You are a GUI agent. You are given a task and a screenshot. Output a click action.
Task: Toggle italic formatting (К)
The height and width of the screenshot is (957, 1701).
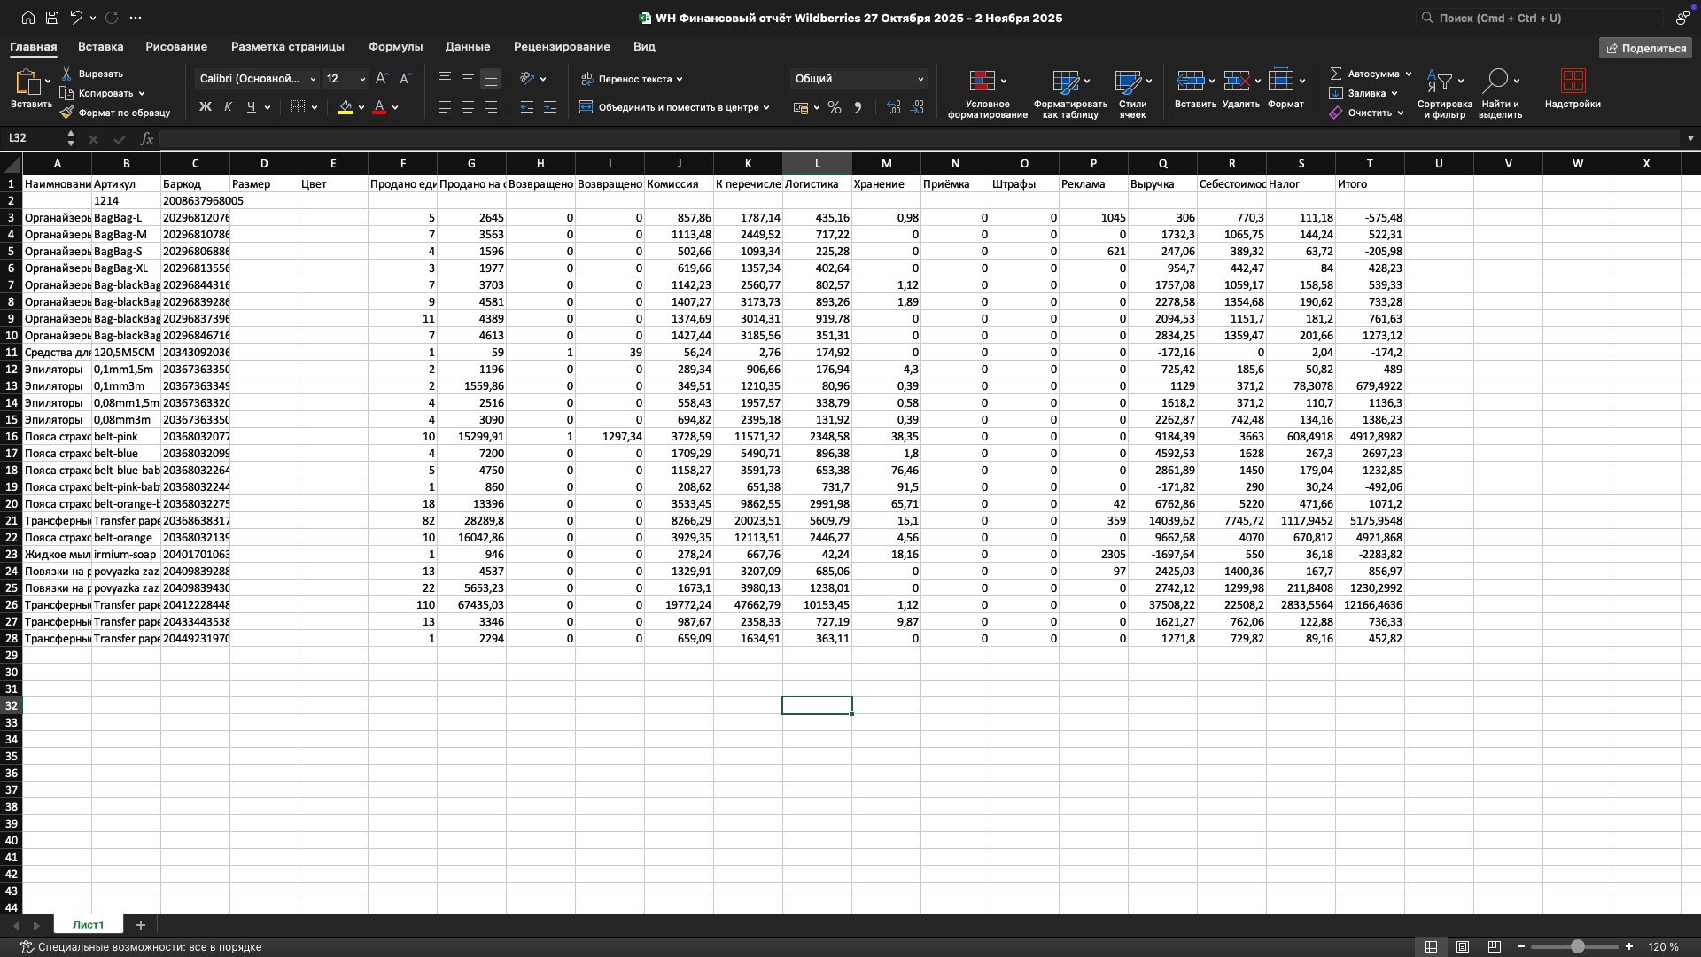229,107
